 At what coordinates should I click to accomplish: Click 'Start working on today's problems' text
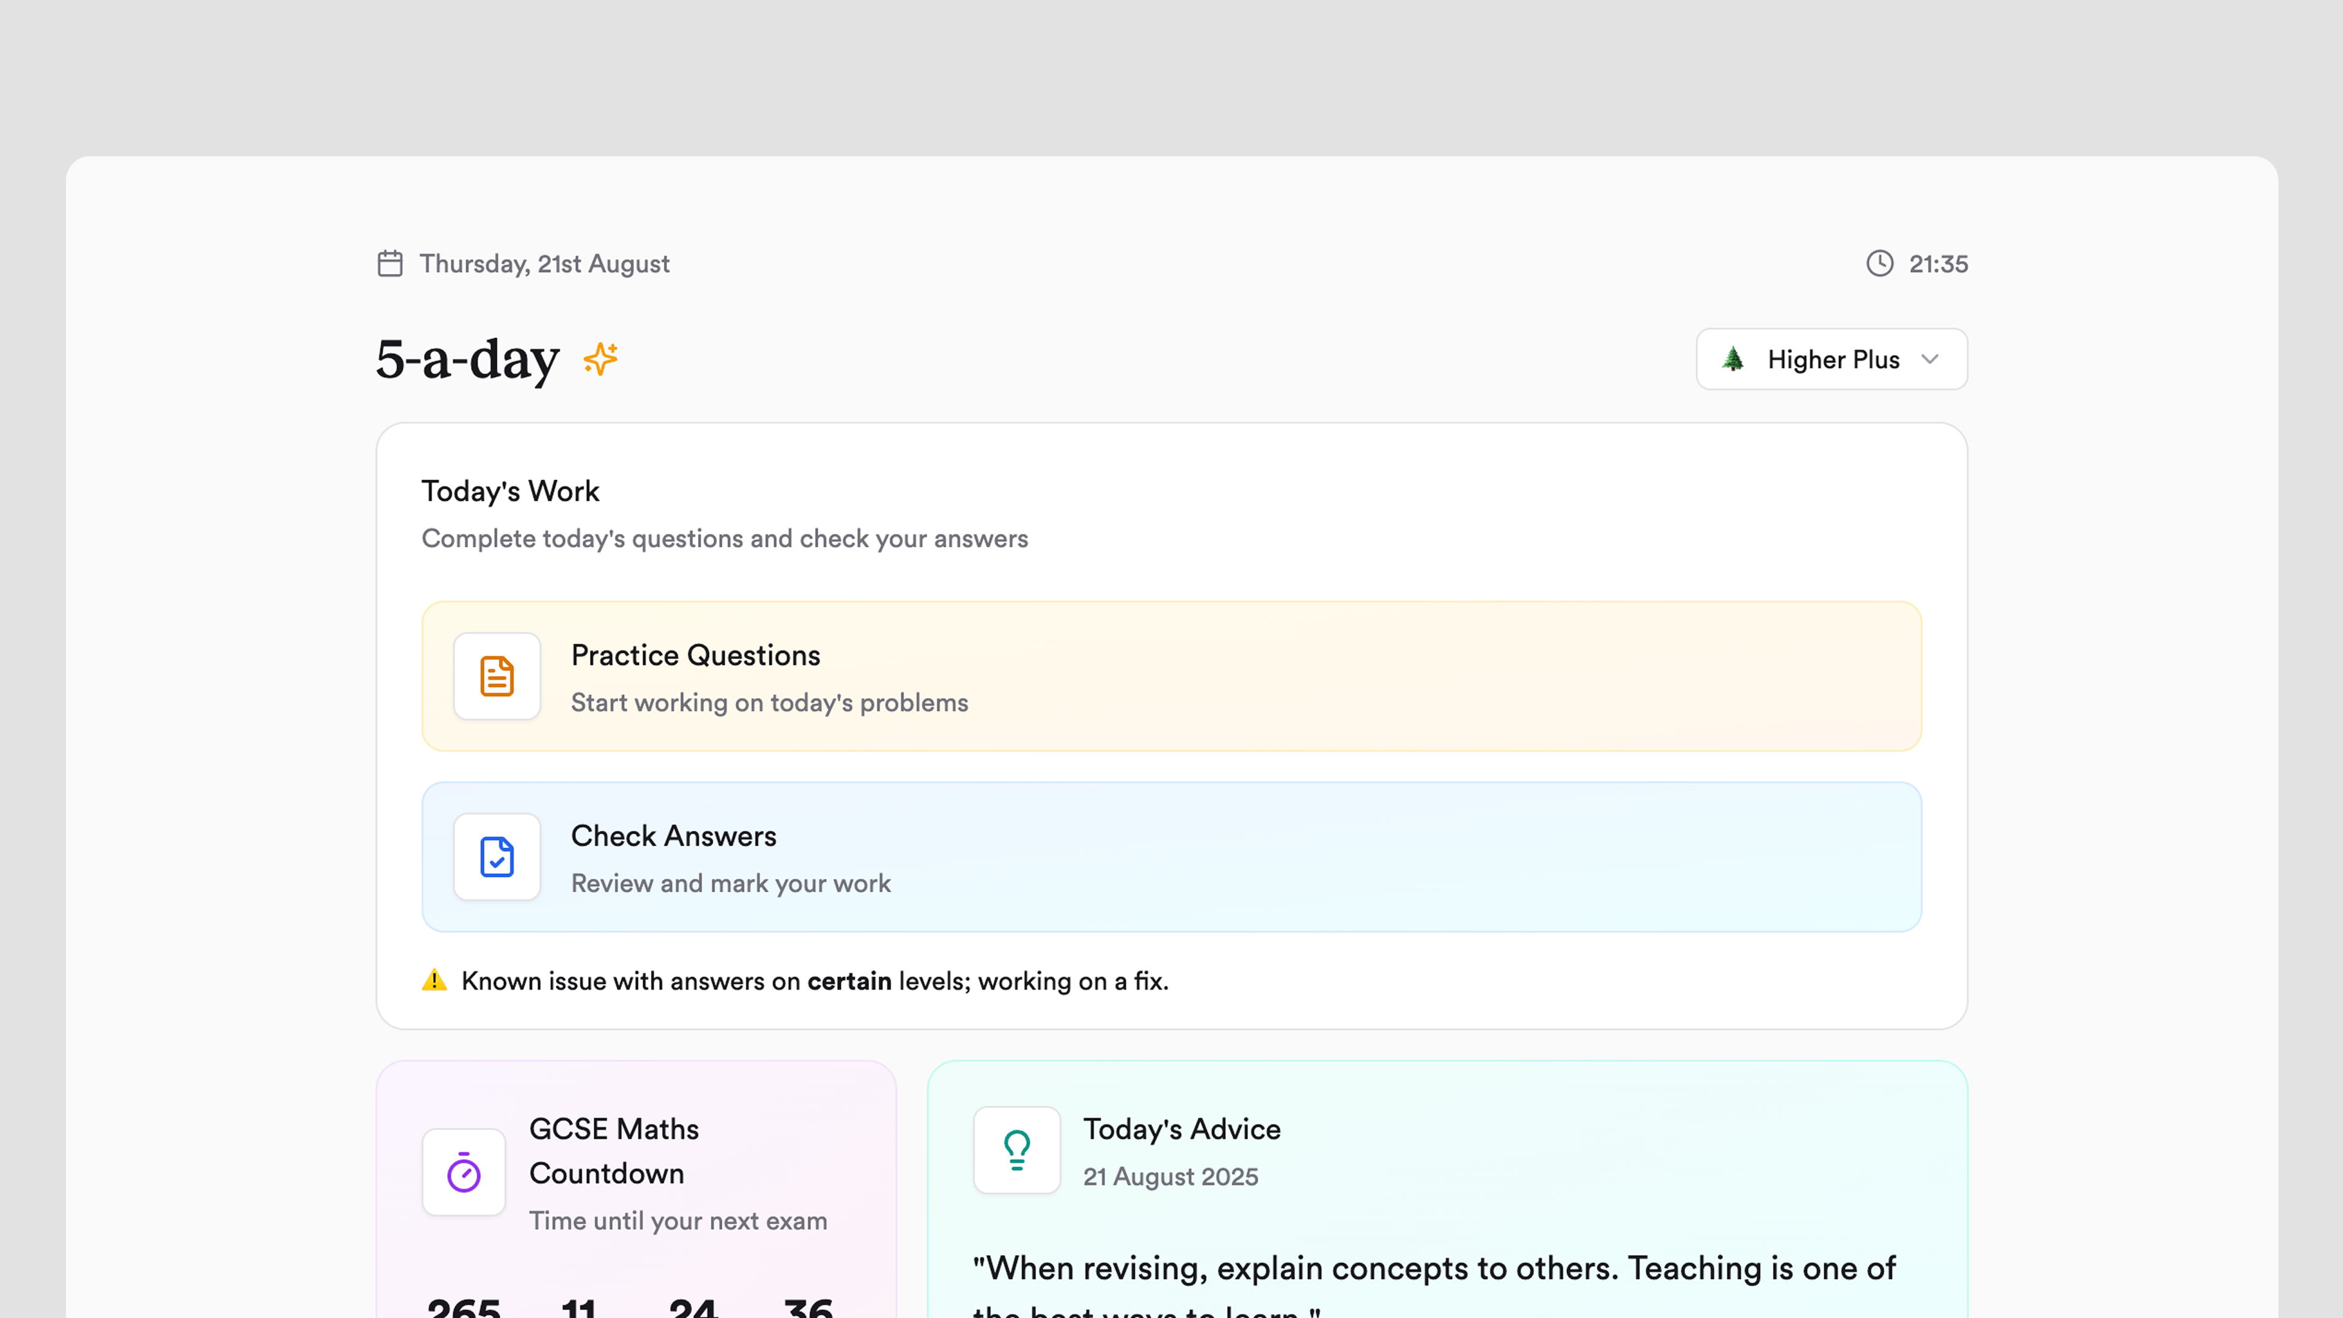769,703
